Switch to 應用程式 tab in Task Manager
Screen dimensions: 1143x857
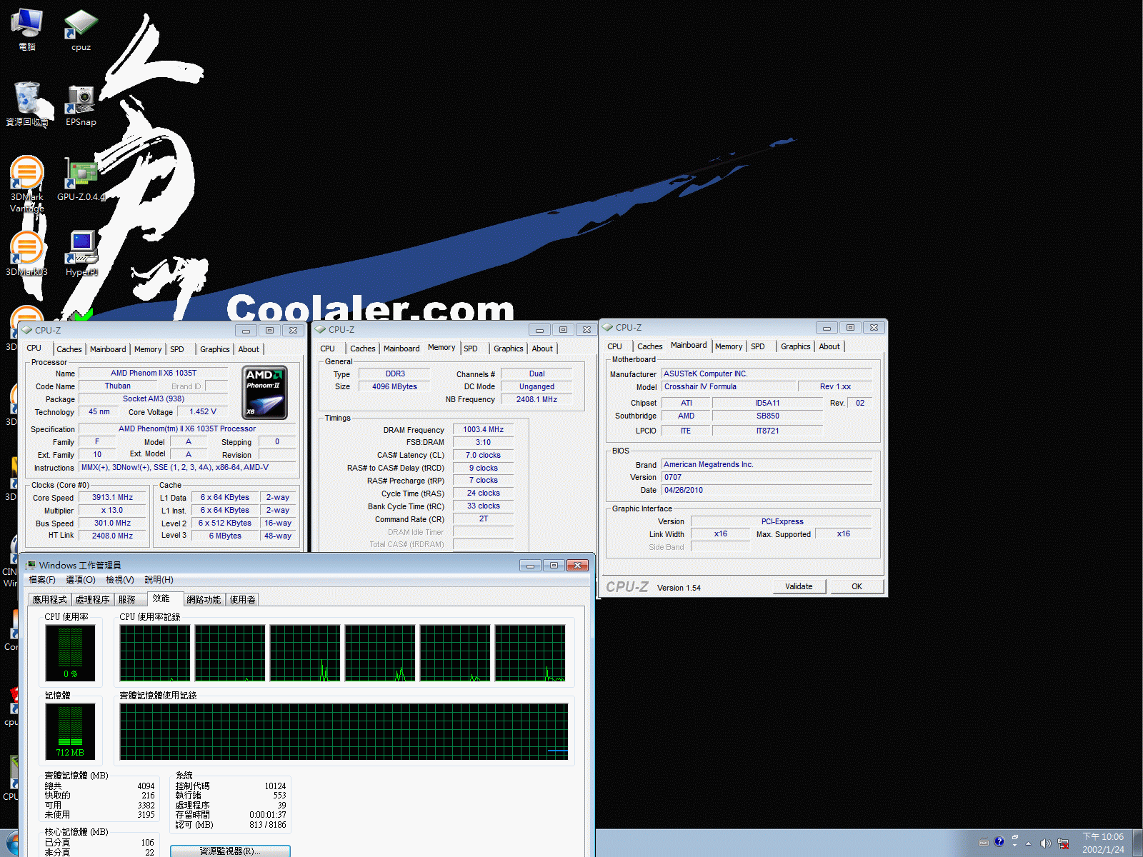[x=50, y=600]
